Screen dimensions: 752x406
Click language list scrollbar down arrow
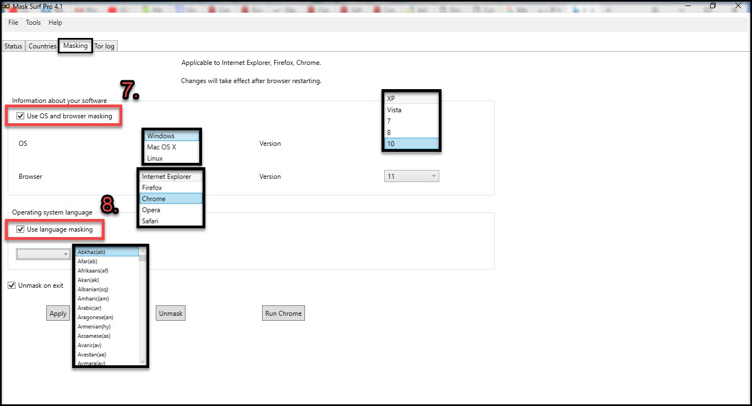pos(143,361)
